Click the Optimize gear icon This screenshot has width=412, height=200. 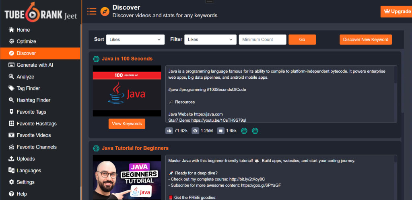11,41
